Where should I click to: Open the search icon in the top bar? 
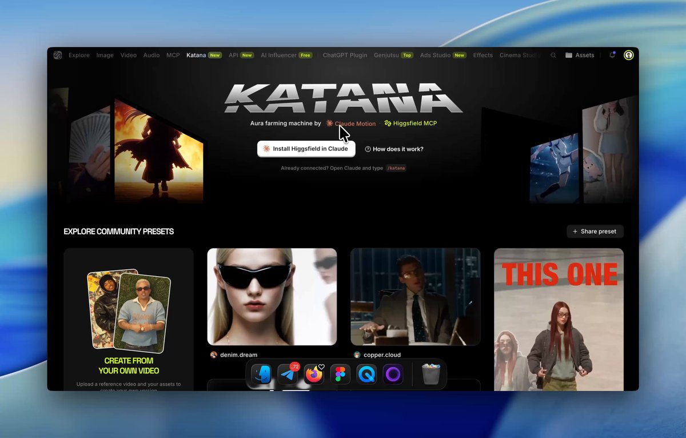[553, 55]
